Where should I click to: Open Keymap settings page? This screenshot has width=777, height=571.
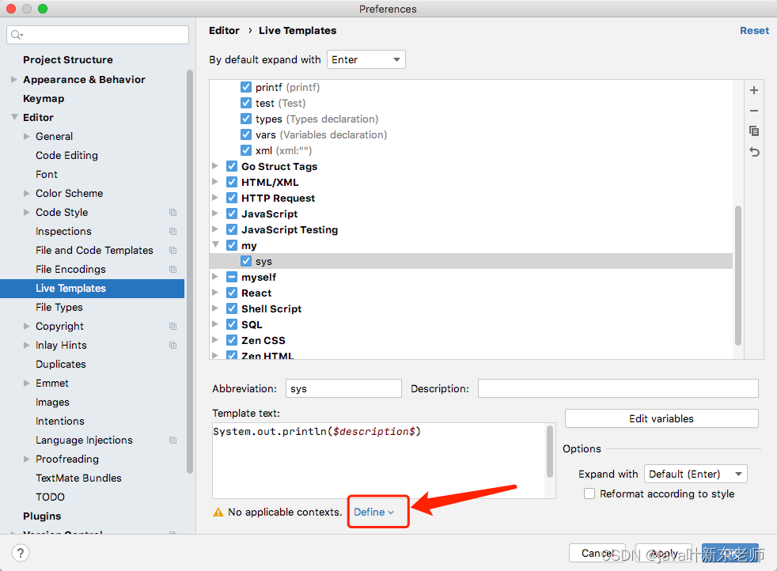pos(44,99)
